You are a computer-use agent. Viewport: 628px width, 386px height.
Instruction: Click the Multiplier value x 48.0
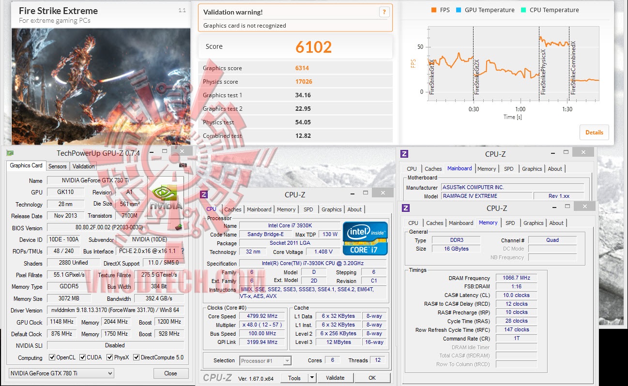click(262, 325)
